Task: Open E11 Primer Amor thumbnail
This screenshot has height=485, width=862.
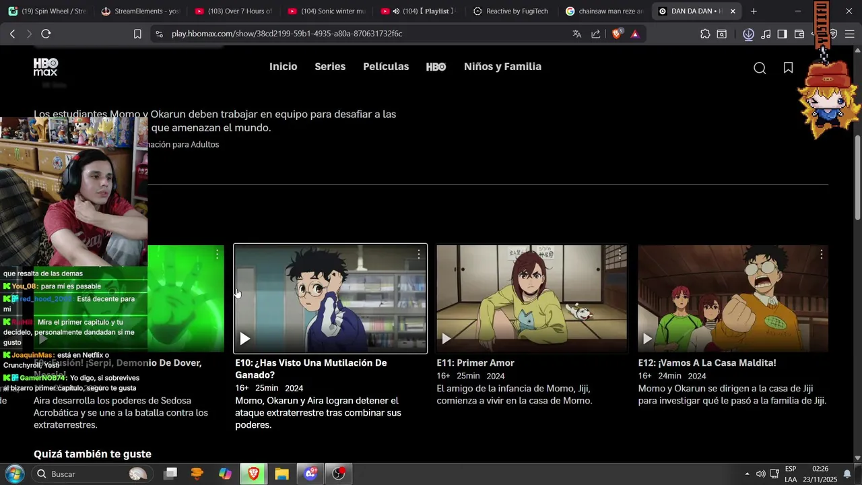Action: point(531,298)
